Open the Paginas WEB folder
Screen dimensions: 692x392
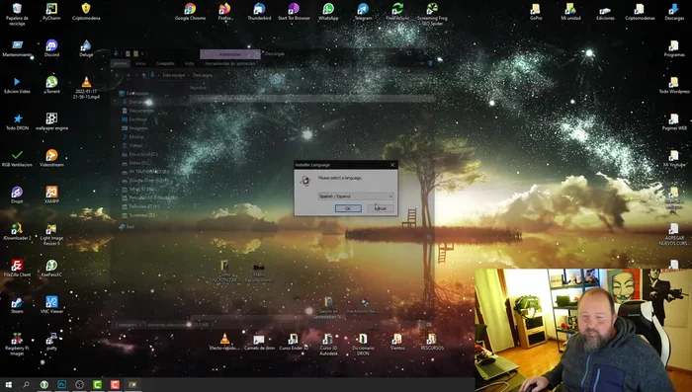point(674,122)
